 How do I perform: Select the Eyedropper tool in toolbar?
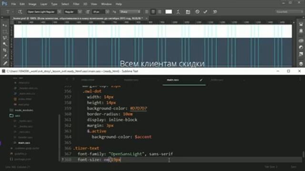(x=5, y=57)
